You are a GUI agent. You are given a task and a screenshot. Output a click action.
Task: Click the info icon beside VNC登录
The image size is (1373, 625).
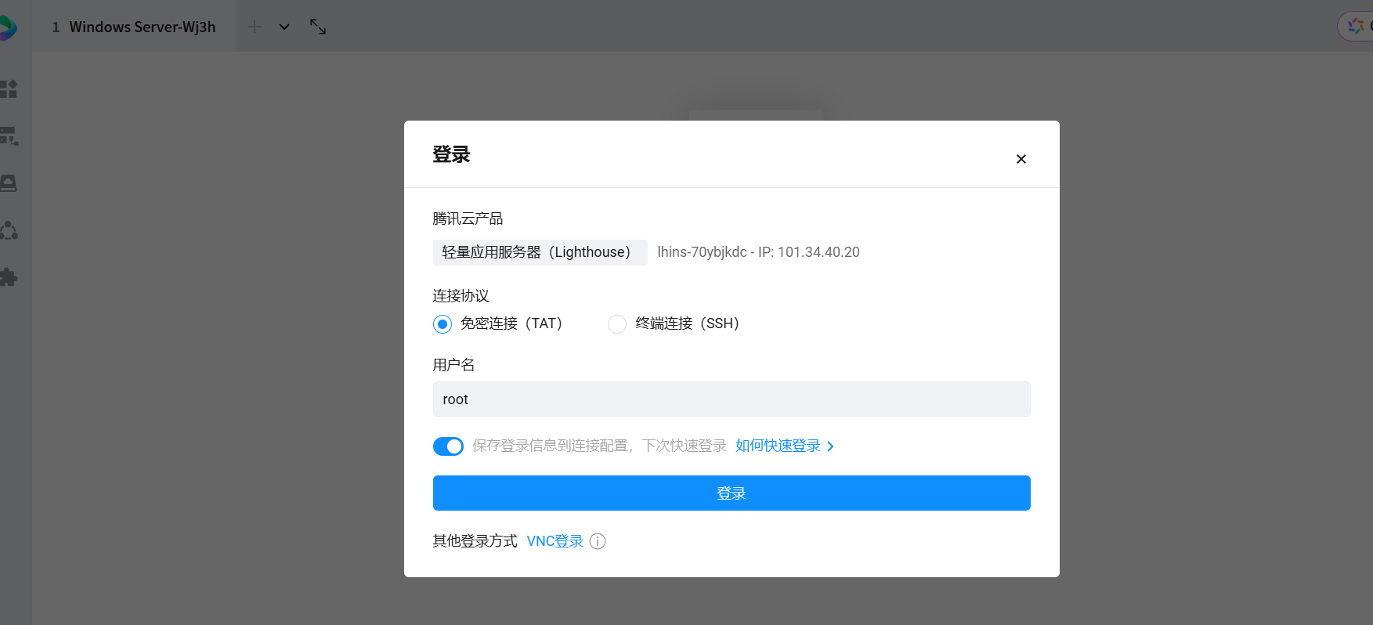(598, 541)
